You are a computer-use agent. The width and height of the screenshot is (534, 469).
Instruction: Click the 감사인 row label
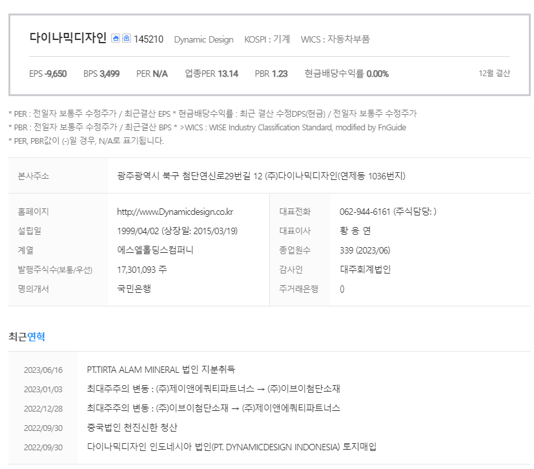click(x=291, y=270)
